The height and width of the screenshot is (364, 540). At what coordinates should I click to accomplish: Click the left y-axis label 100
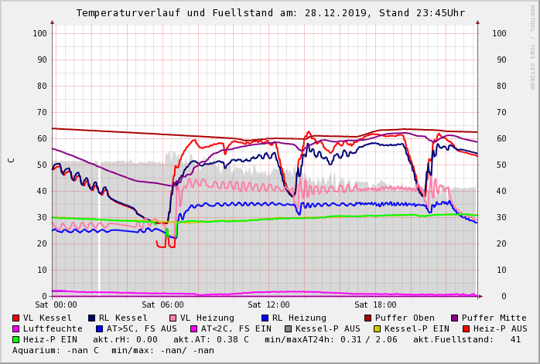coord(40,33)
